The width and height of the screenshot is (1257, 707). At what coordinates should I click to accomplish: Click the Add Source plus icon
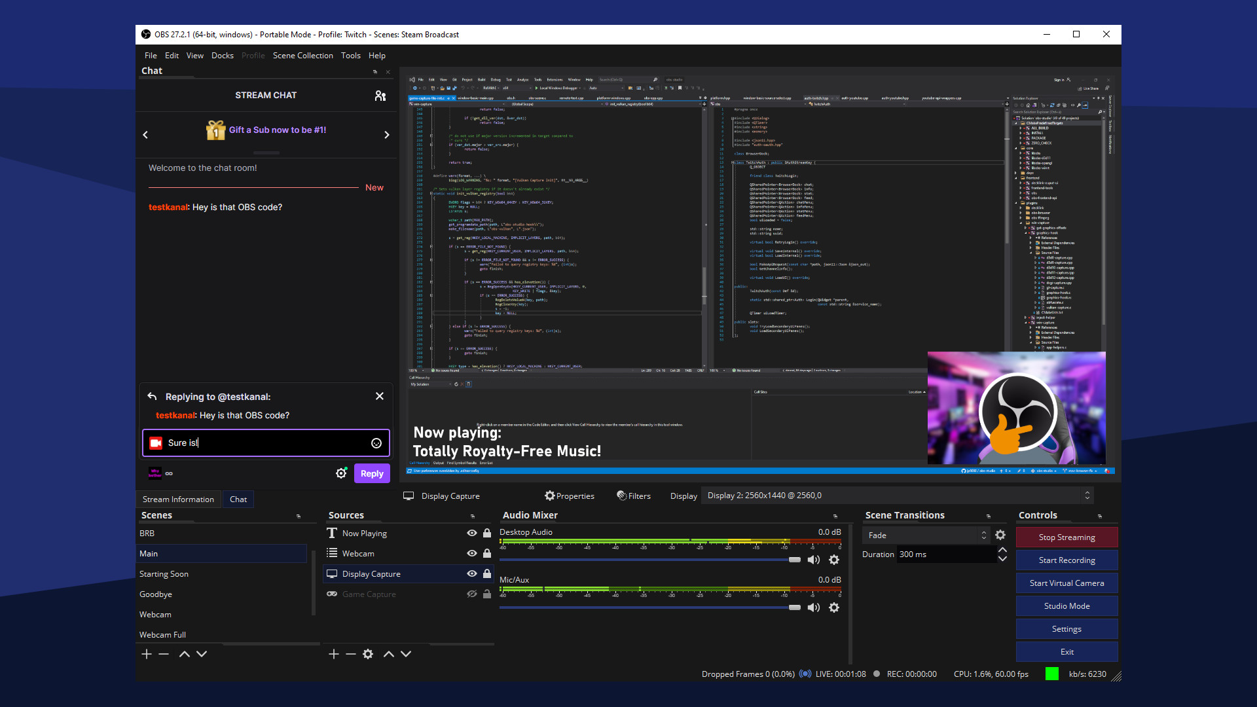pyautogui.click(x=334, y=653)
